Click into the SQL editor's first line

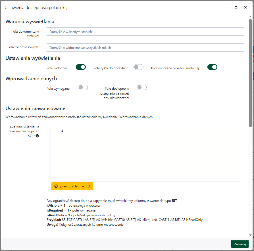141,131
